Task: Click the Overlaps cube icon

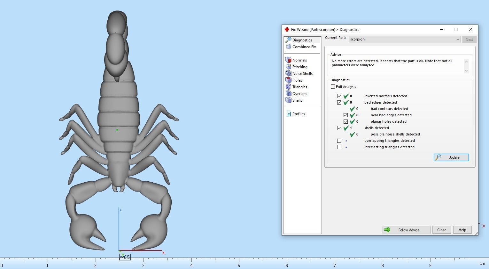Action: tap(288, 93)
